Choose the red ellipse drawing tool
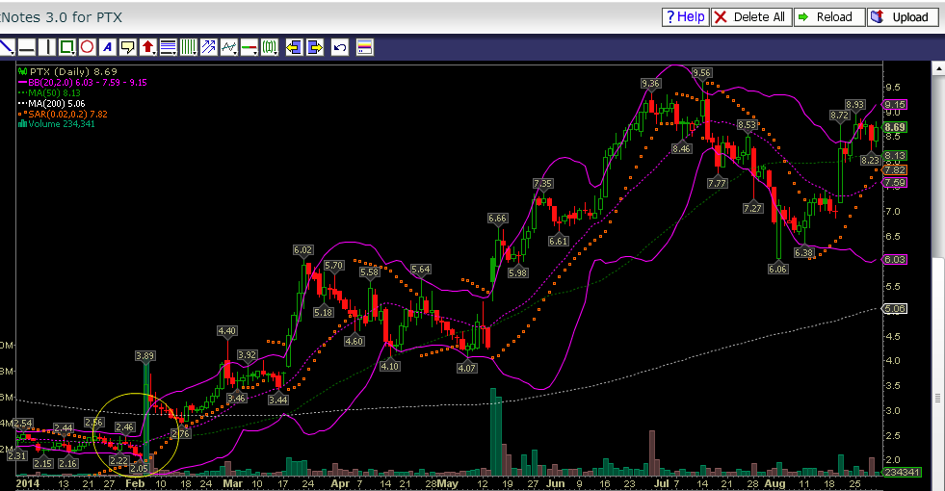 (87, 46)
